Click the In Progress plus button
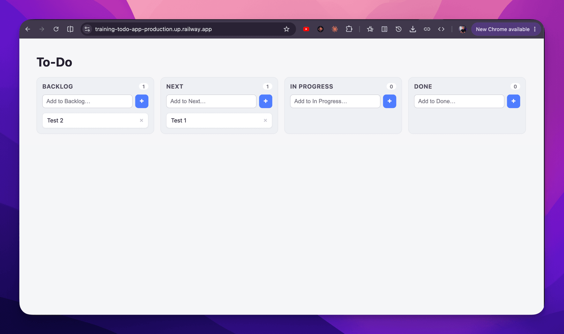 (x=390, y=101)
